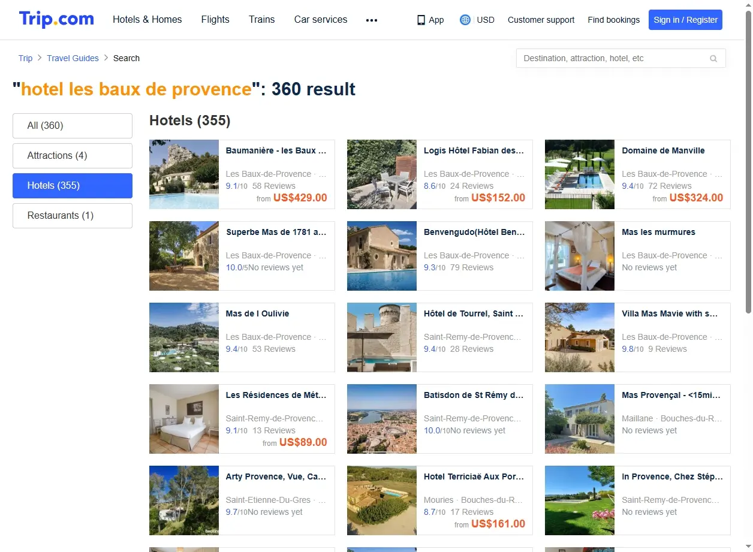Screen dimensions: 753x552
Task: Open the Flights menu
Action: pyautogui.click(x=215, y=19)
